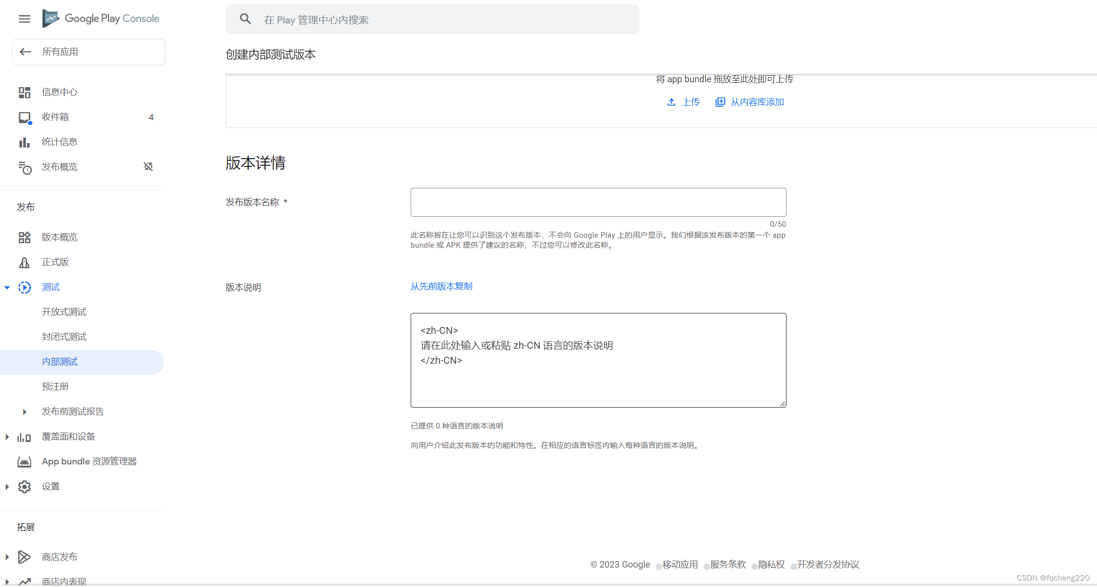
Task: Click 从先前版本复制 link
Action: tap(442, 287)
